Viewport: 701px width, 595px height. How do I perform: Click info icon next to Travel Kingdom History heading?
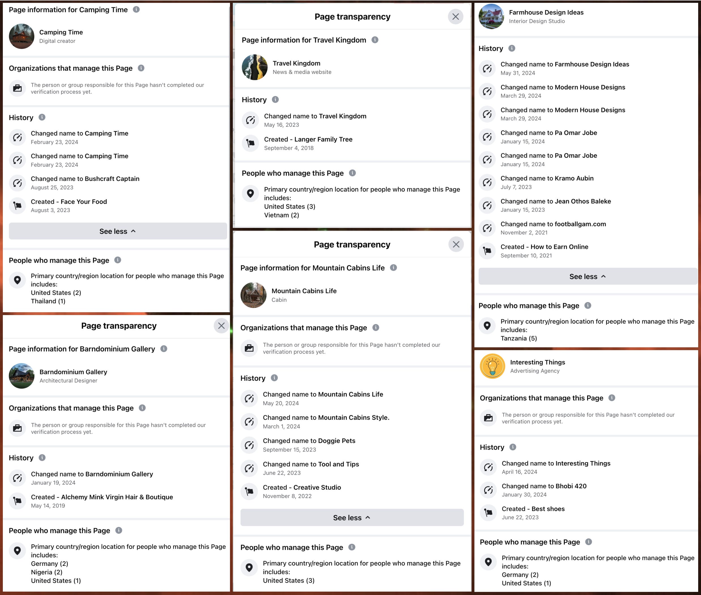(275, 100)
